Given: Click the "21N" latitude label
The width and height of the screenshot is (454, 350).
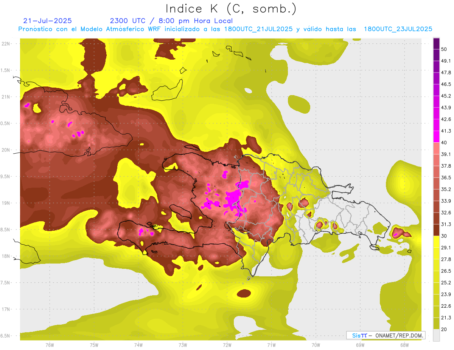Looking at the screenshot, I should coord(5,97).
